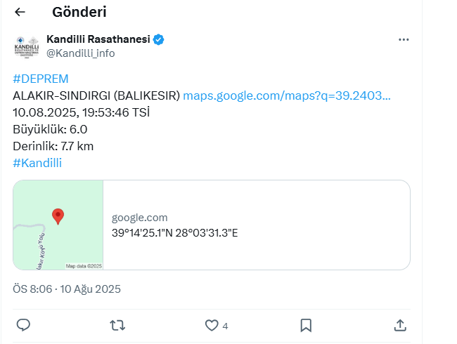Screen dimensions: 457x344
Task: Click the Kandilli Rasathanesi display name
Action: 98,39
